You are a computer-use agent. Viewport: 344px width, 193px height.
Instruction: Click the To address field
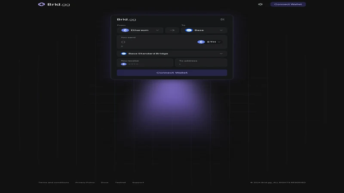(x=201, y=63)
